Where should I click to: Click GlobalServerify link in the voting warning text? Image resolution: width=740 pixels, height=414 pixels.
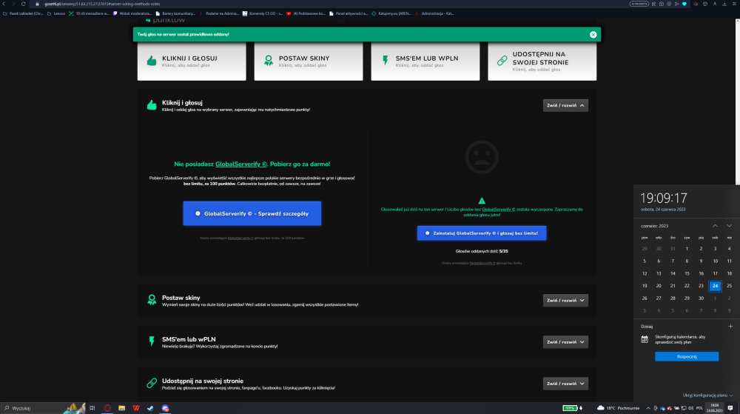coord(498,209)
